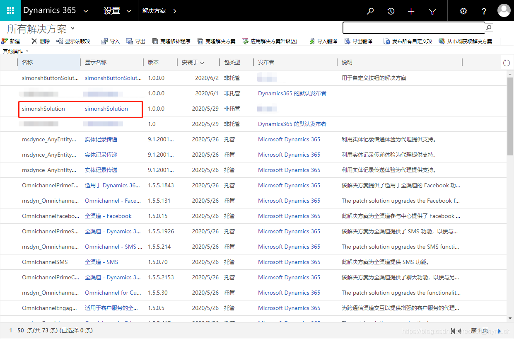Click the 2020/6/2 install date cell
This screenshot has height=339, width=514.
coord(207,78)
